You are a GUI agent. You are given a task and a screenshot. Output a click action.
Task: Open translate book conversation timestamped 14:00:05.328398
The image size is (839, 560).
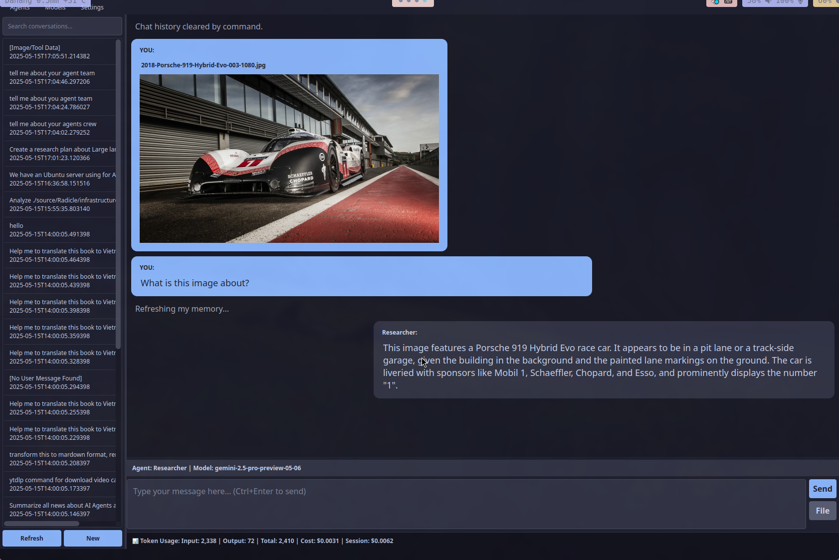click(60, 357)
